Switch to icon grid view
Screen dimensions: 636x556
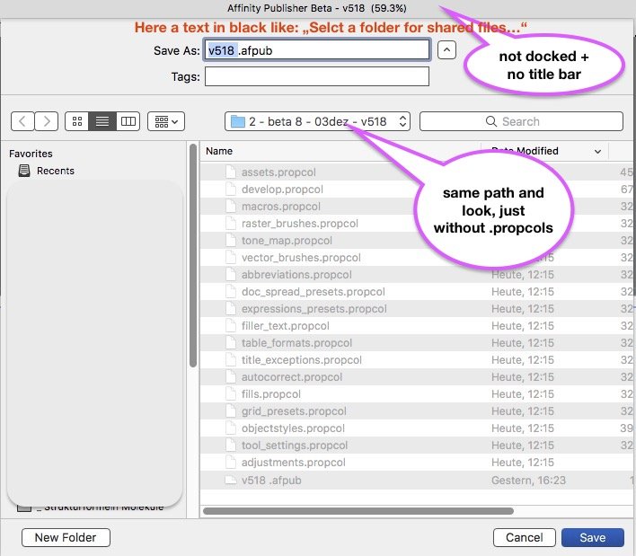click(77, 121)
